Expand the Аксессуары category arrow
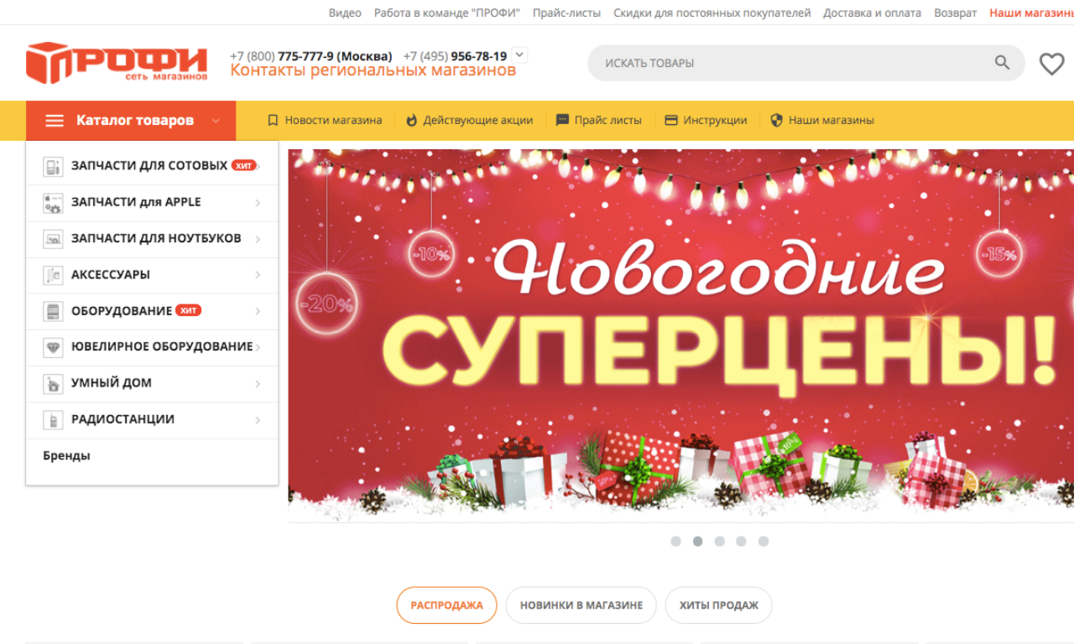The image size is (1074, 644). coord(258,275)
